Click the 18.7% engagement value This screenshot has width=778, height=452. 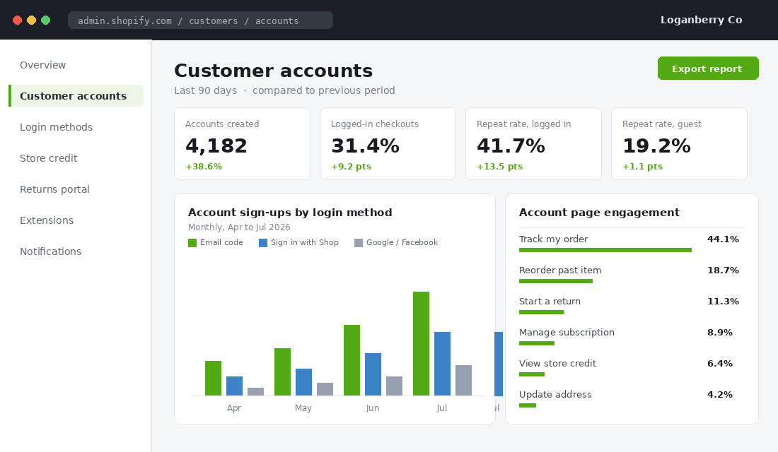[x=723, y=270]
